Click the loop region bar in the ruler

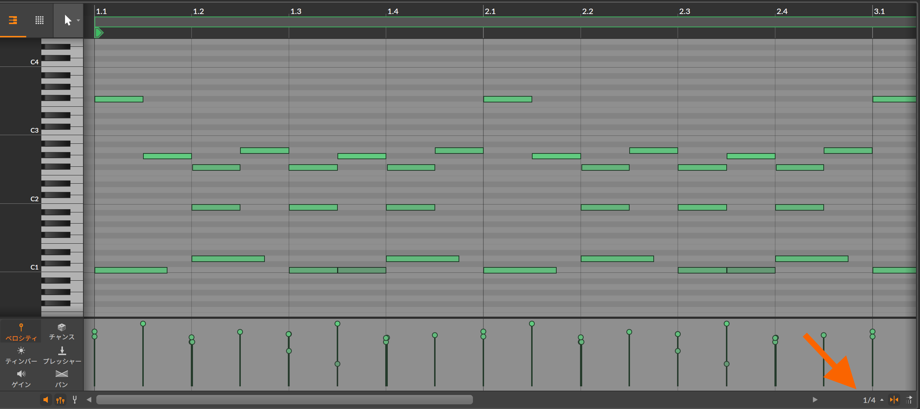(505, 22)
